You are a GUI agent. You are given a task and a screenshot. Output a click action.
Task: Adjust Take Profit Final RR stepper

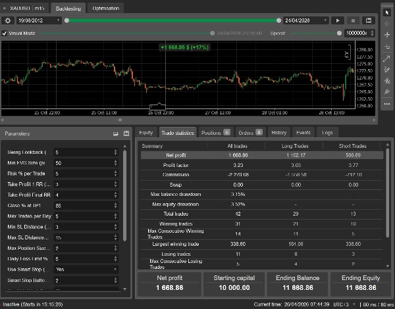tap(115, 195)
